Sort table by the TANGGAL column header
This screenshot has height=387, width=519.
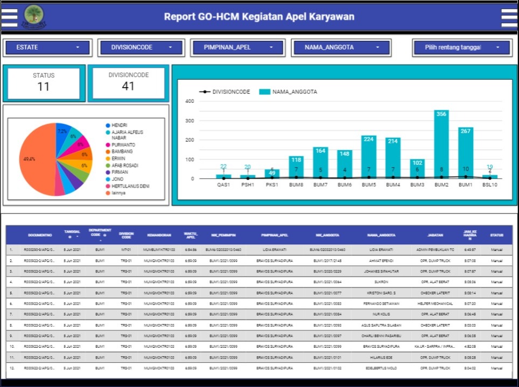tap(72, 233)
